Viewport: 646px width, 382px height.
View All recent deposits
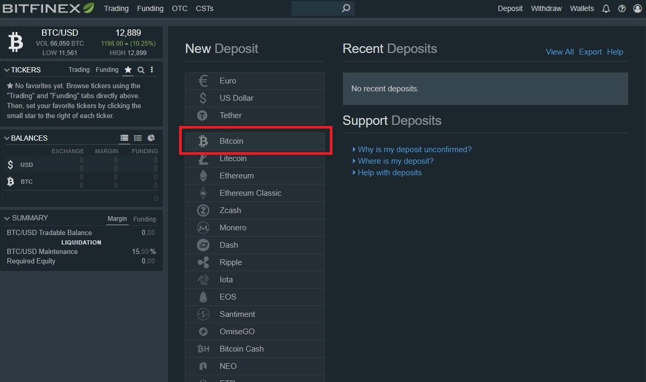point(560,52)
